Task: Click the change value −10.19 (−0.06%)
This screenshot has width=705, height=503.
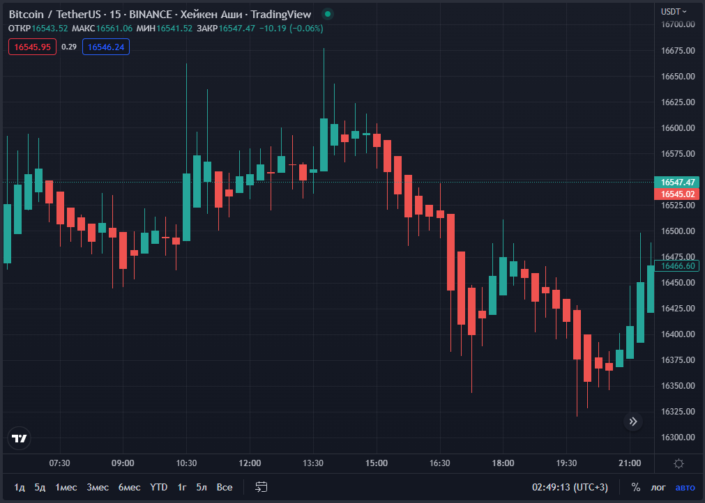Action: (x=291, y=29)
